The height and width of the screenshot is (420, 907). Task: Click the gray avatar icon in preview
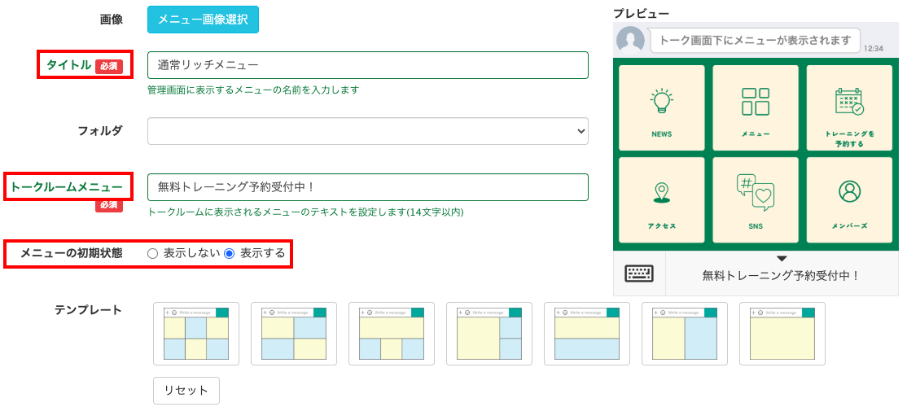click(630, 40)
